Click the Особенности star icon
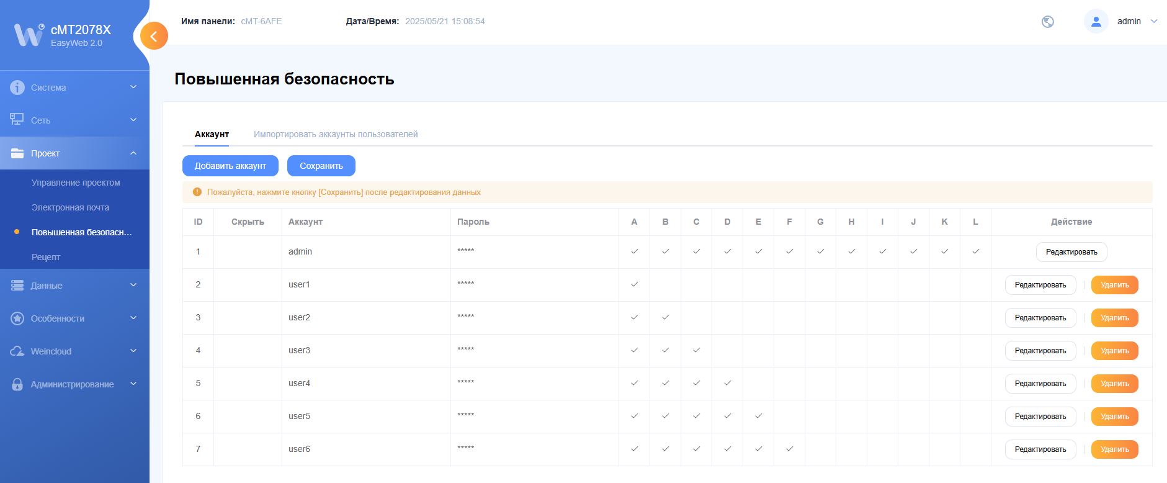1167x483 pixels. point(17,318)
